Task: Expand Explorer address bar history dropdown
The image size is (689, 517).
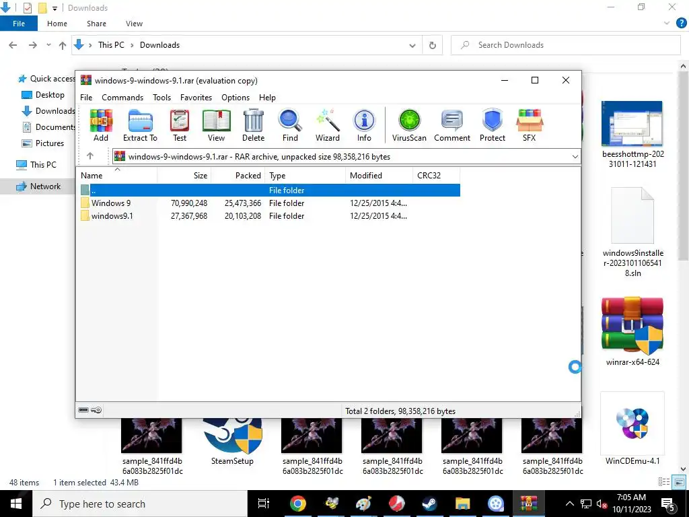Action: point(412,45)
